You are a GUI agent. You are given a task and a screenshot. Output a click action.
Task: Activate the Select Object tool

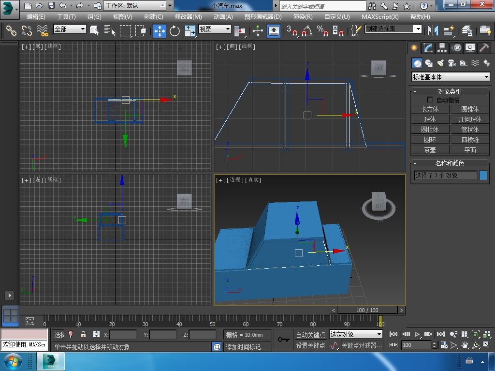coord(94,30)
